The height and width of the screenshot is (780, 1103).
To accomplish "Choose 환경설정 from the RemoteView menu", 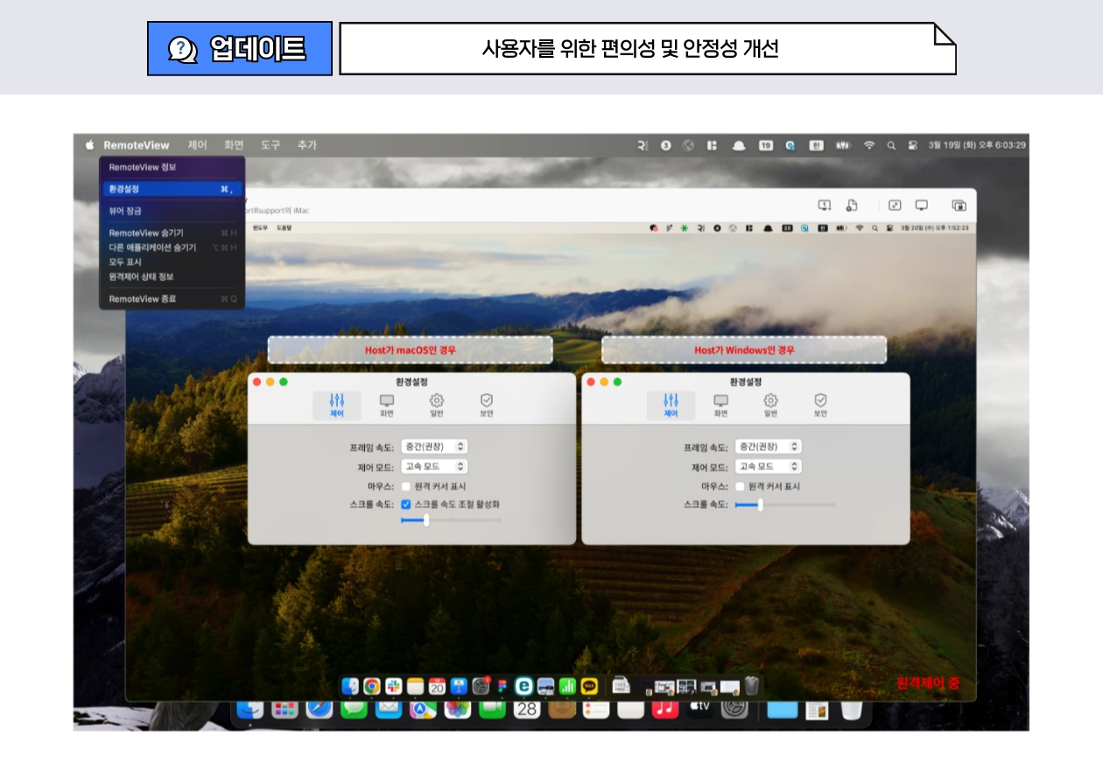I will (172, 188).
